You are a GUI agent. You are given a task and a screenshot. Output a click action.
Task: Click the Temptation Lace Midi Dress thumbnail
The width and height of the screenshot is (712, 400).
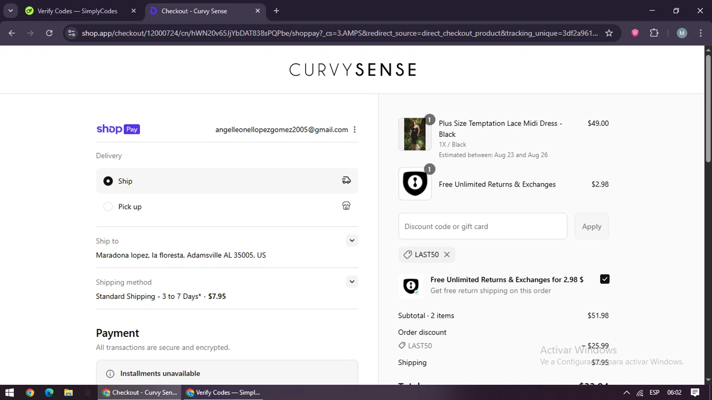tap(415, 134)
